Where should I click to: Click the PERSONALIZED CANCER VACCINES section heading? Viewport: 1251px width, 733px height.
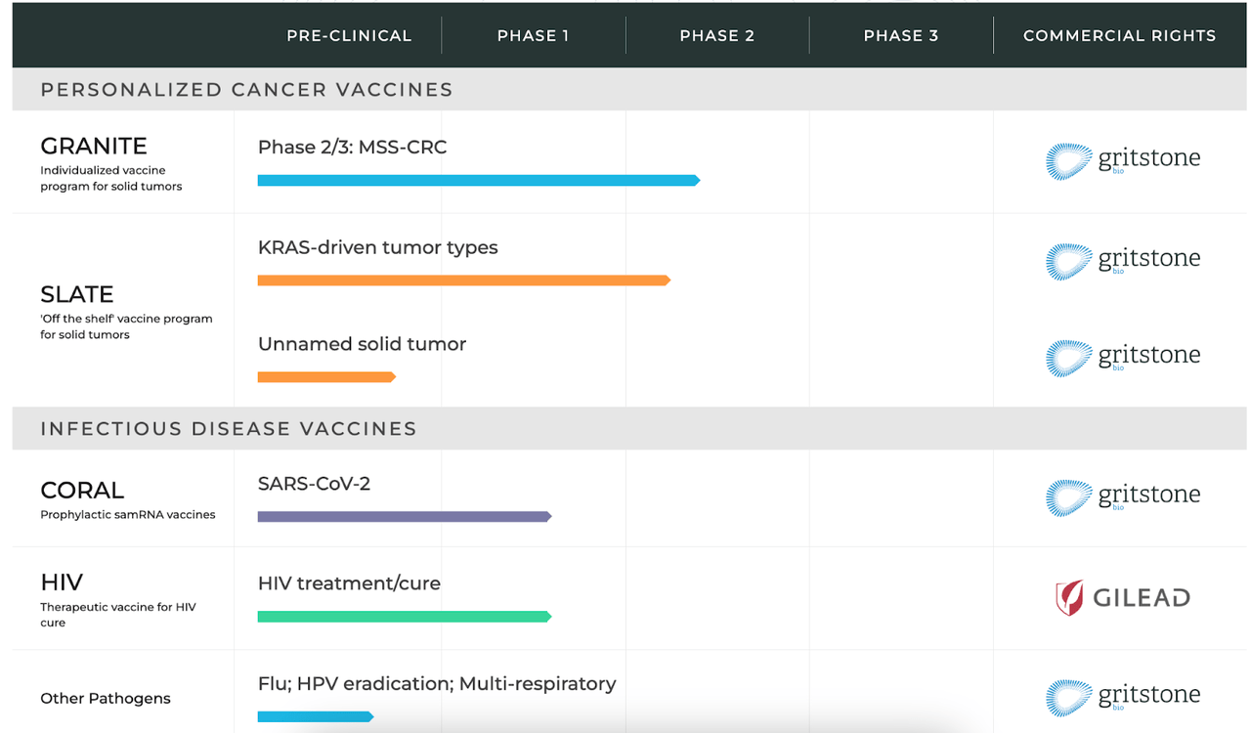[246, 90]
